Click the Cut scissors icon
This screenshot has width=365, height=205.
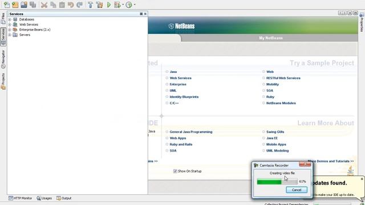click(x=44, y=5)
